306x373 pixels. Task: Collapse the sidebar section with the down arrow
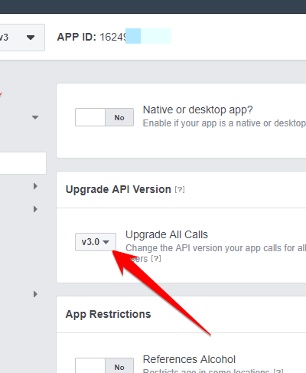(35, 117)
